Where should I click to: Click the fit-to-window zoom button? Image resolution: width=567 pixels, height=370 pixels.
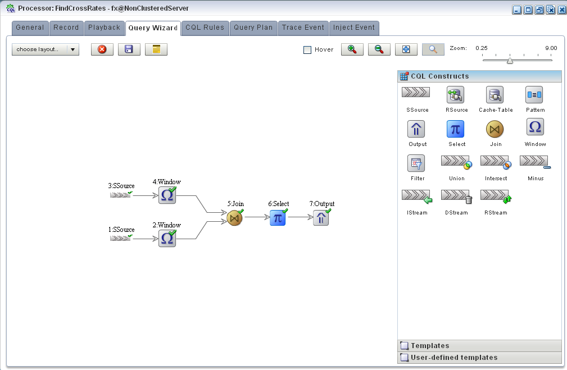pyautogui.click(x=406, y=49)
